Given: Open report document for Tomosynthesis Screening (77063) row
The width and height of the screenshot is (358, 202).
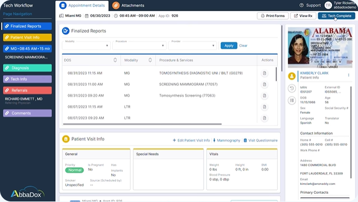Looking at the screenshot, I should click(264, 96).
